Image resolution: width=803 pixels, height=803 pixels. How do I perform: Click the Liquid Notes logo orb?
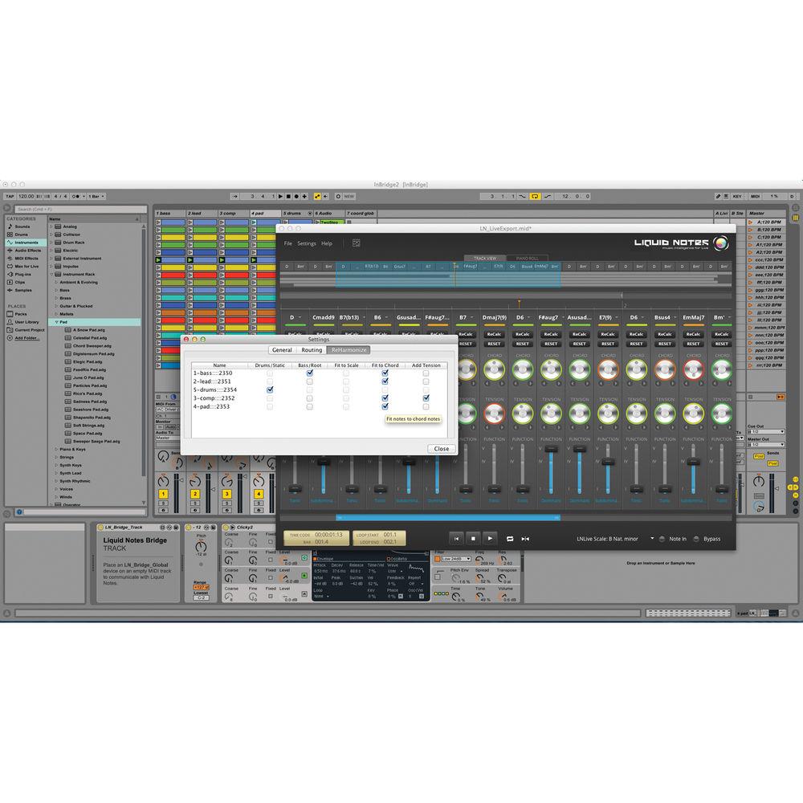tap(721, 244)
